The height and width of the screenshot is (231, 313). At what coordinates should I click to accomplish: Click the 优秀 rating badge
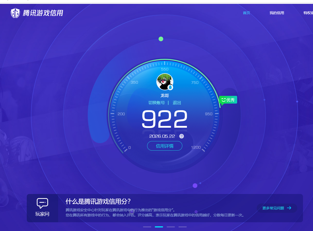(x=228, y=100)
